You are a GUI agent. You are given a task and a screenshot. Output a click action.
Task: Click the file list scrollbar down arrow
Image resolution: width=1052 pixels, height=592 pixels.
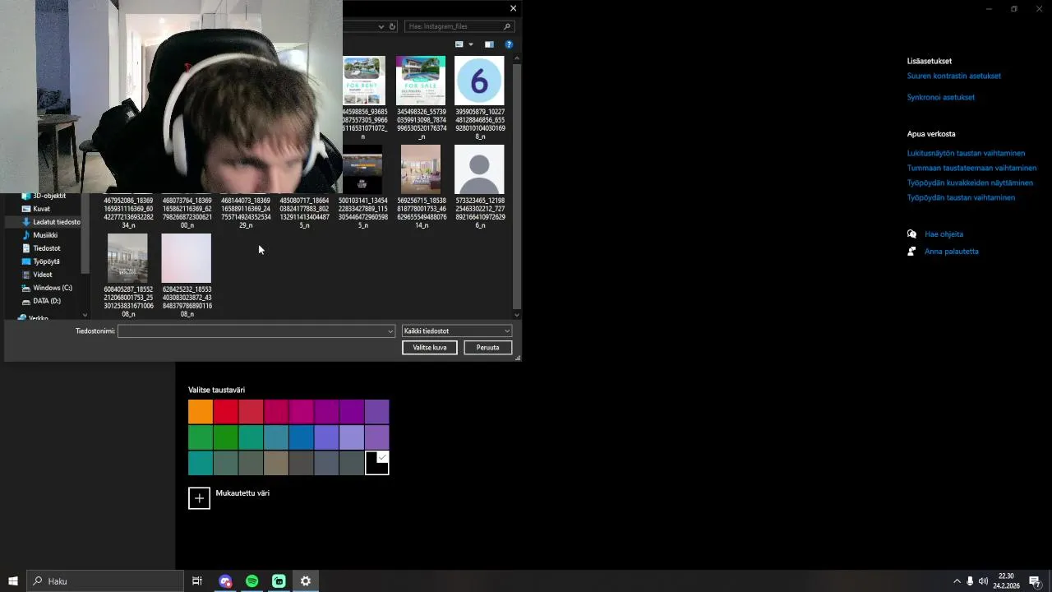517,315
